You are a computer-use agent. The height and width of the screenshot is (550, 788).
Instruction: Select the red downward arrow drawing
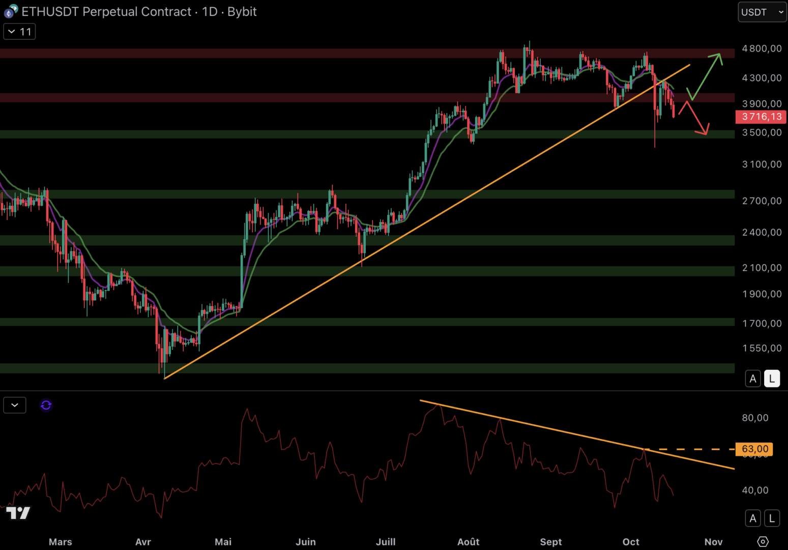pos(694,118)
